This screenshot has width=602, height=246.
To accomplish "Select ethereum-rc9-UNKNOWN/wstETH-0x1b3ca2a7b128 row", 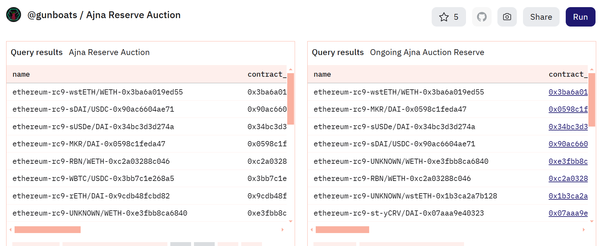I will click(448, 196).
